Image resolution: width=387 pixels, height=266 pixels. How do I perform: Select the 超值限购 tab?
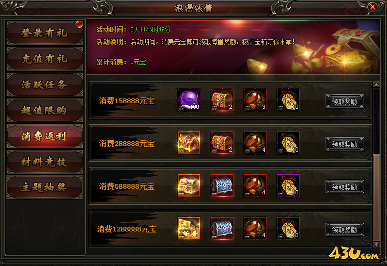[x=44, y=110]
